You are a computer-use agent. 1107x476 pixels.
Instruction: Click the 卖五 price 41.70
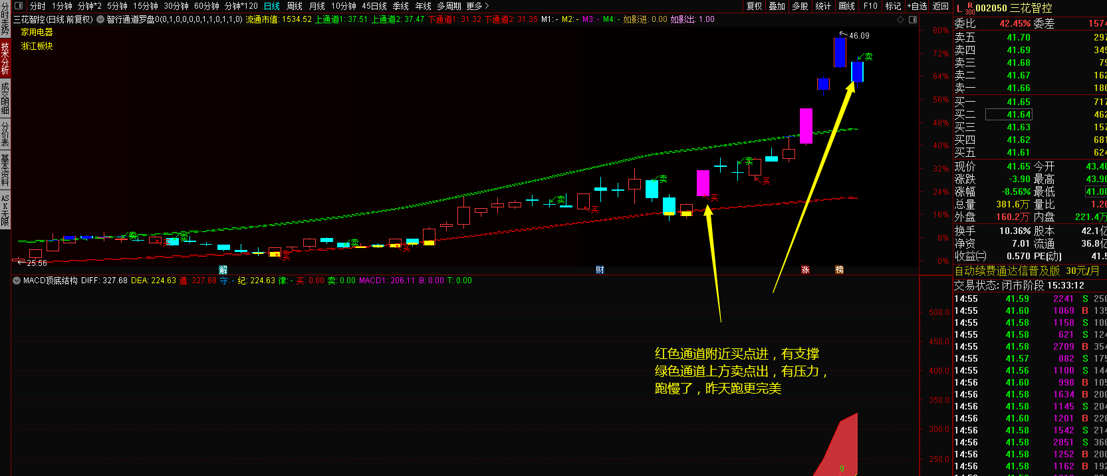point(1018,38)
